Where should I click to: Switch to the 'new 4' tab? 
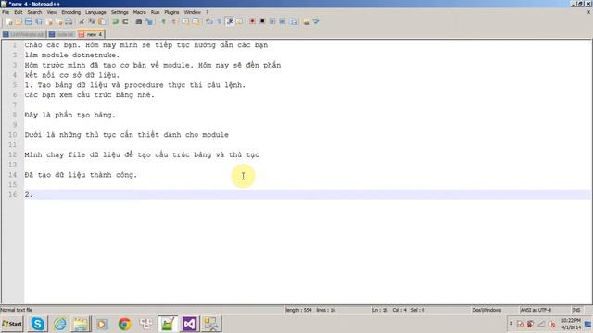coord(91,34)
